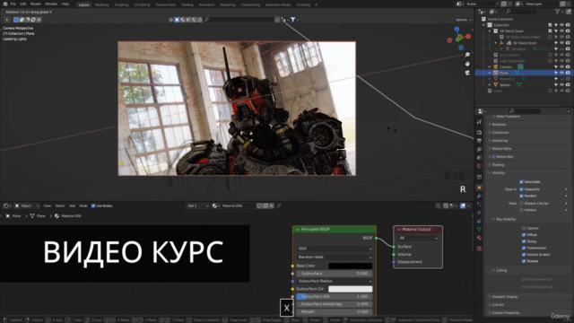
Task: Open Output properties tab icon
Action: click(479, 141)
